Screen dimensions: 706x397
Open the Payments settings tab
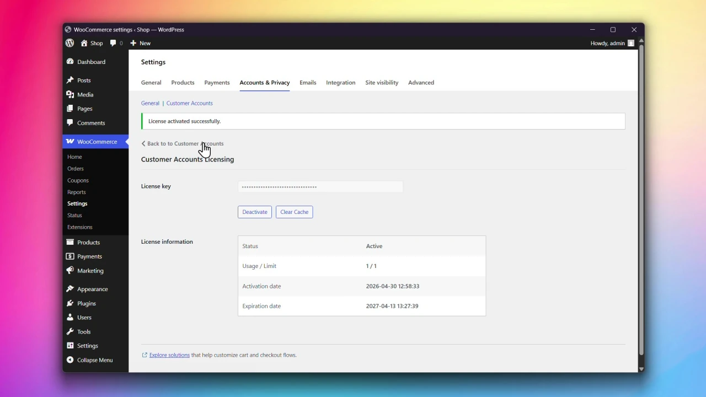217,83
